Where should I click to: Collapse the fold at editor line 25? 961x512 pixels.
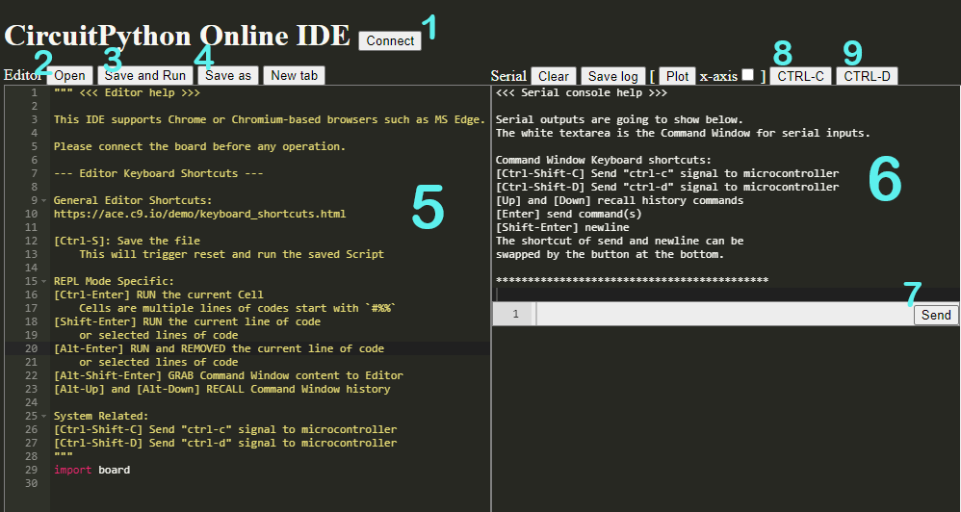tap(44, 416)
